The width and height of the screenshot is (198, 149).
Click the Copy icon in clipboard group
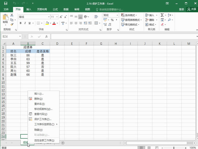click(12, 20)
